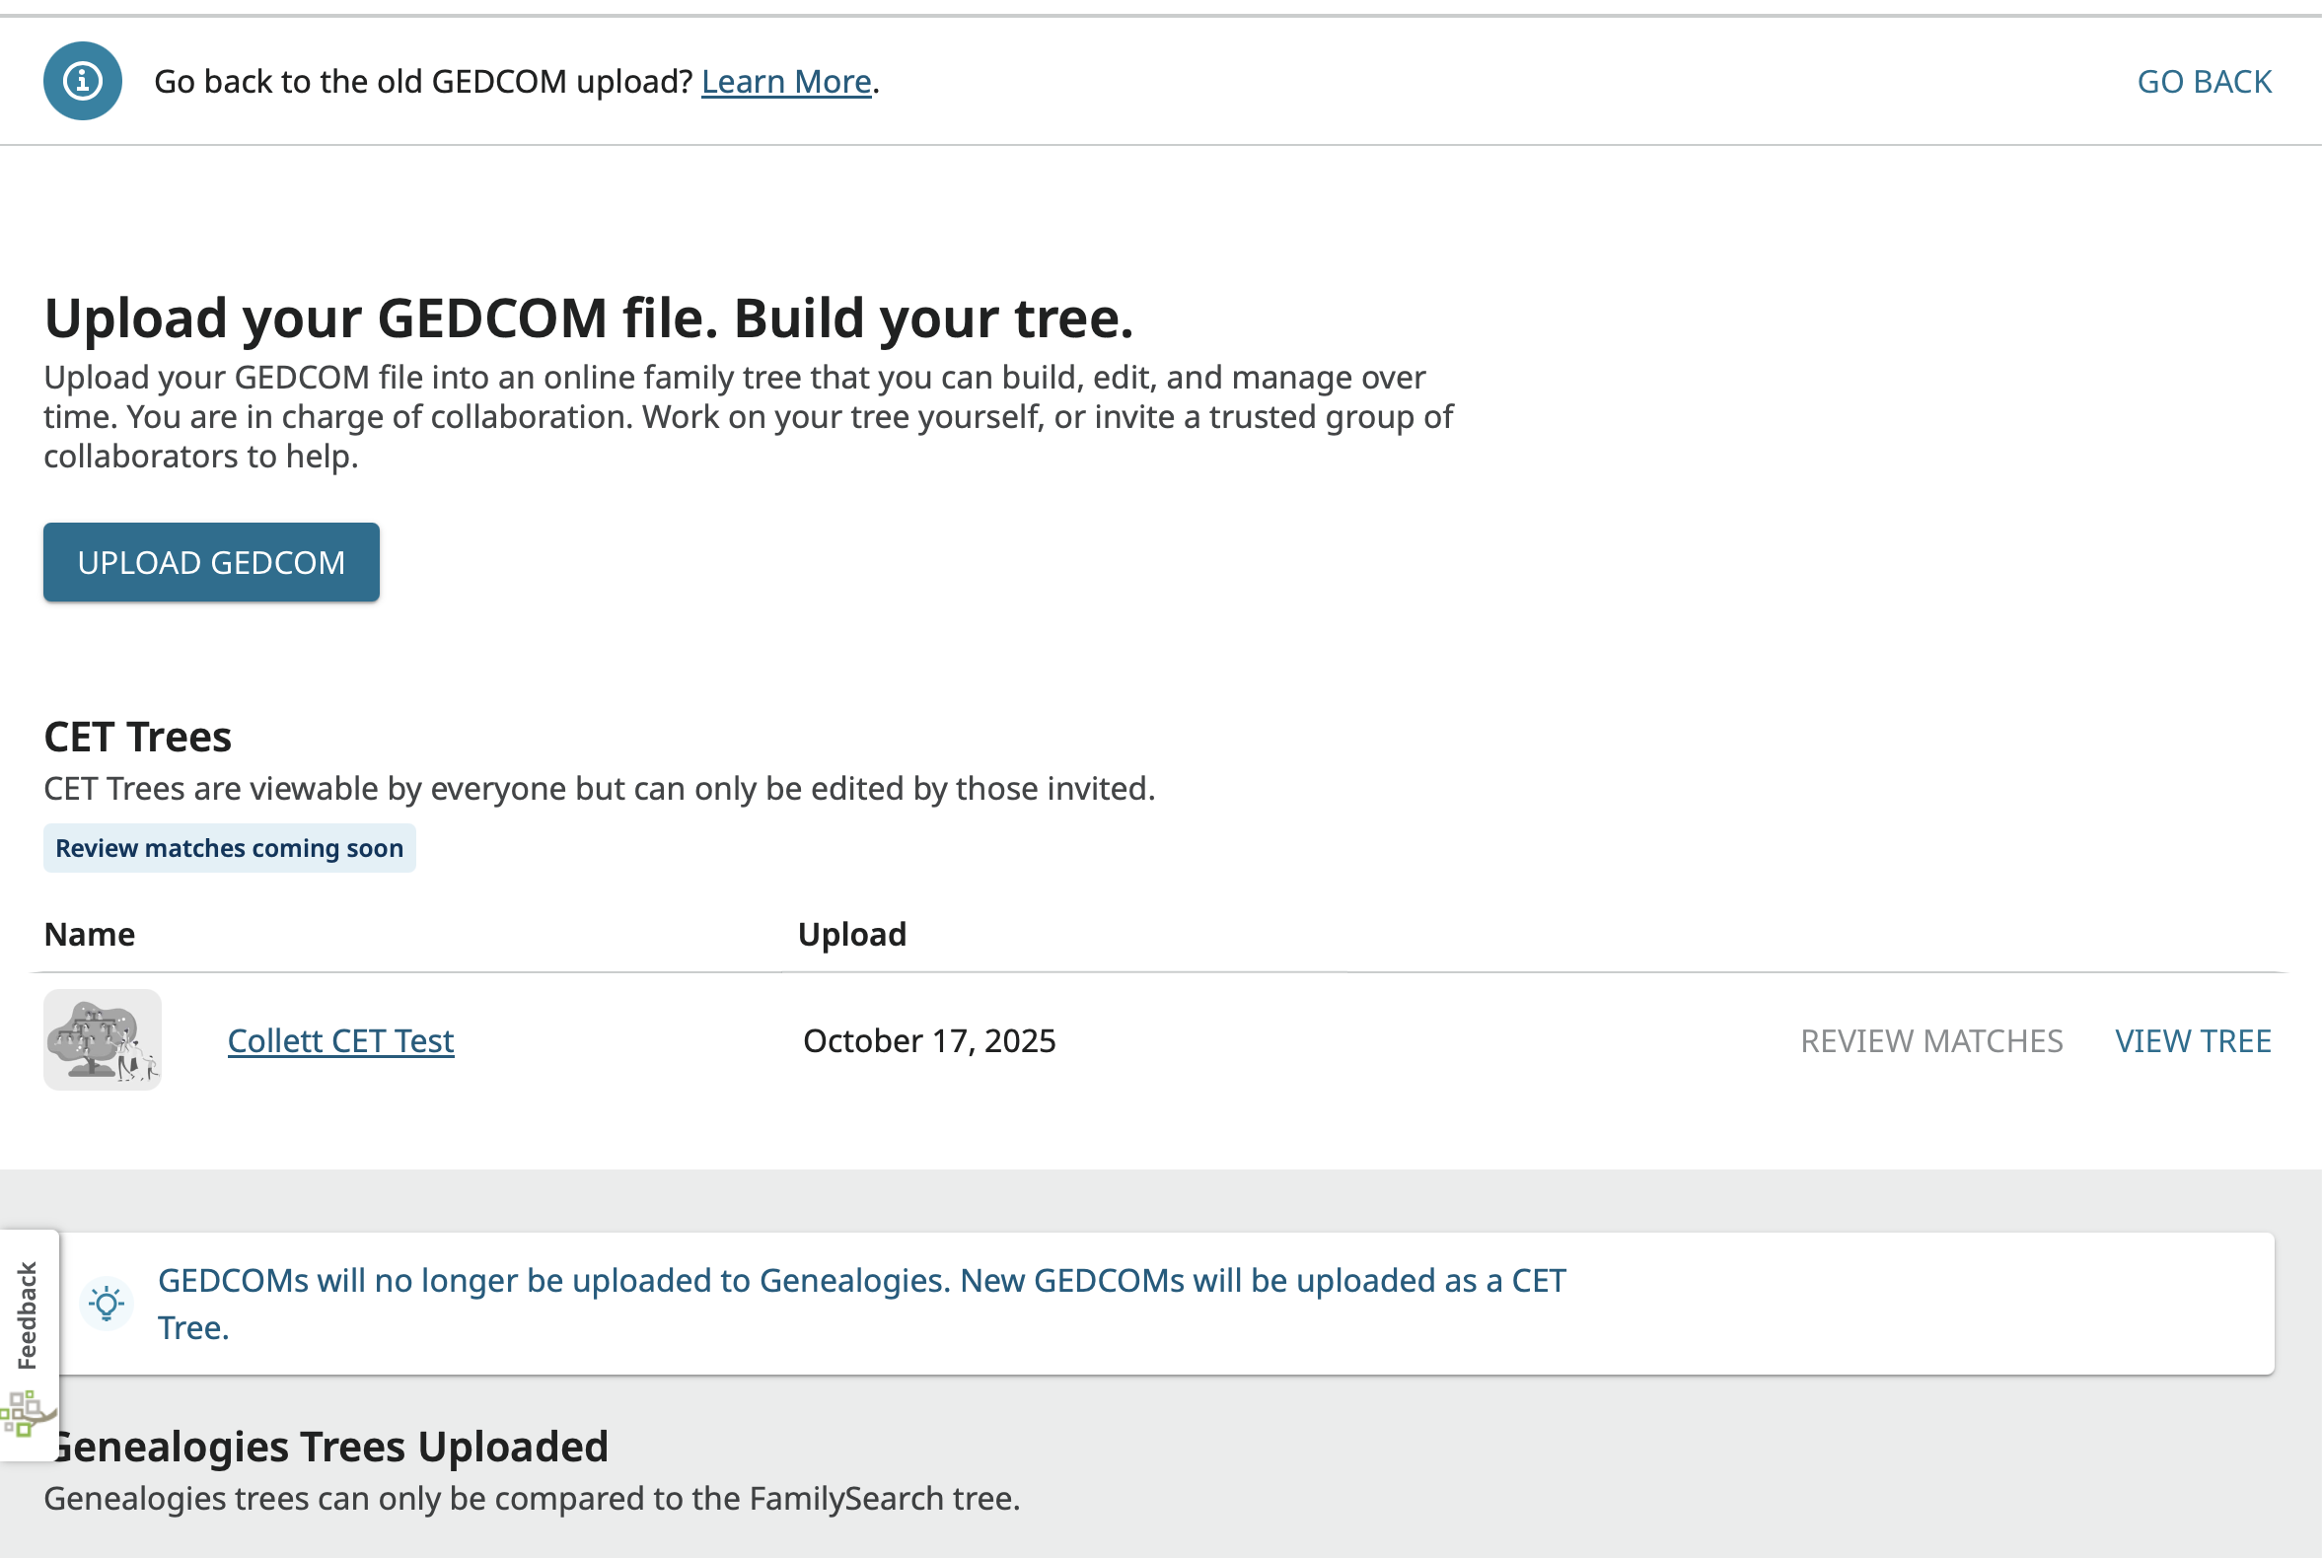Click the blue info circle icon

coord(83,81)
